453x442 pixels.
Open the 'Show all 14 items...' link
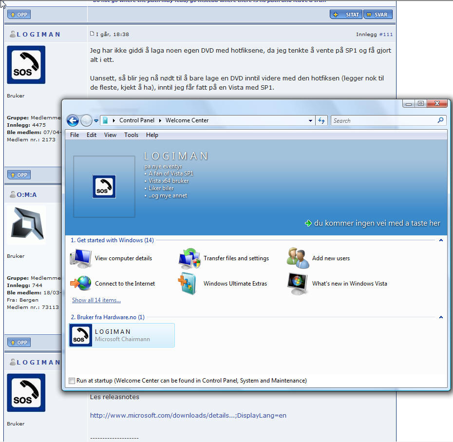click(96, 300)
